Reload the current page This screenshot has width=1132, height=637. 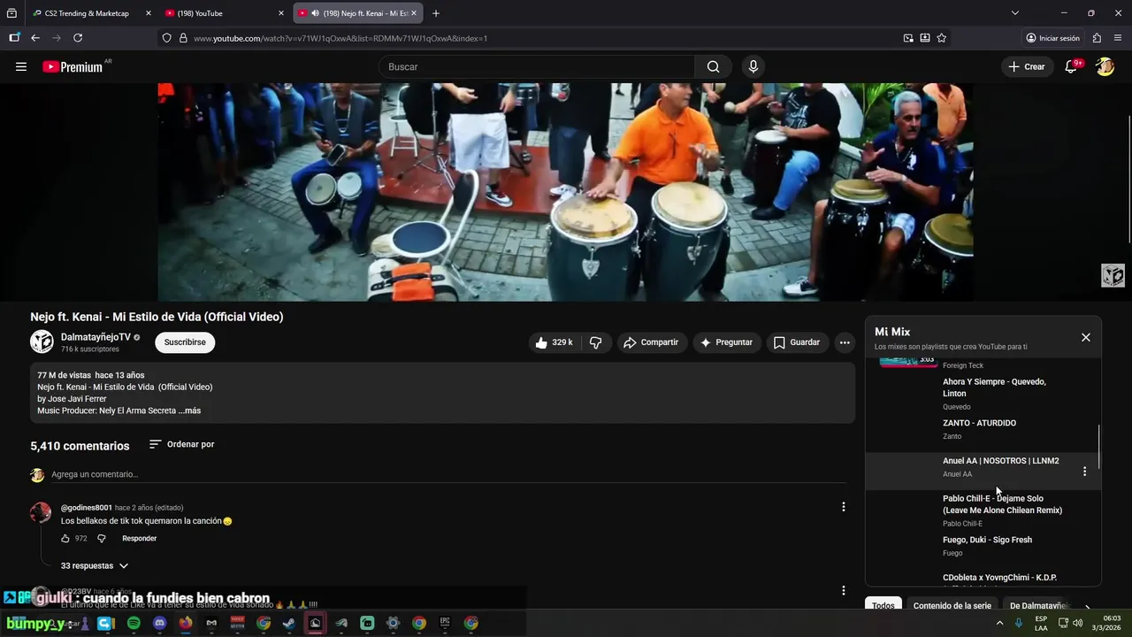pyautogui.click(x=78, y=38)
